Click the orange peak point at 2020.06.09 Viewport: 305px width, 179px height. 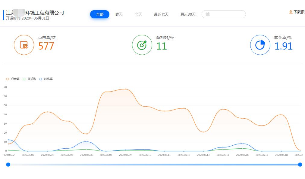pyautogui.click(x=125, y=89)
